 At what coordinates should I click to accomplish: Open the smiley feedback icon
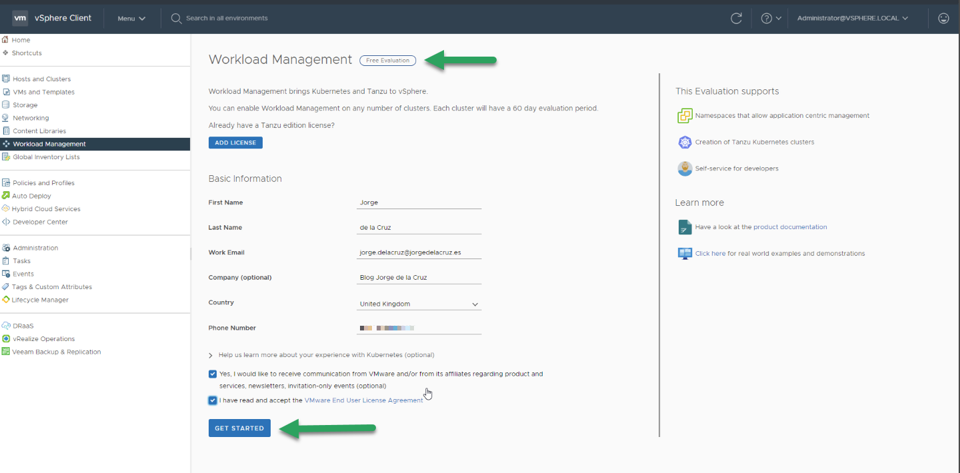click(943, 18)
